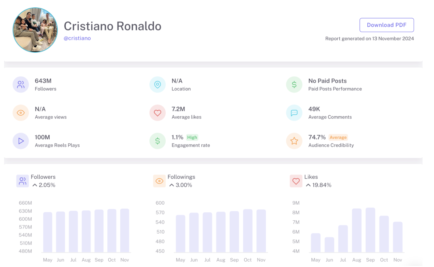This screenshot has width=434, height=267.
Task: Click the Jul bar in Followings chart
Action: (207, 232)
